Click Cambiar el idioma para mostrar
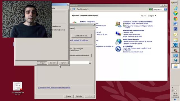Viewport: 180px width, 101px height. [x=132, y=43]
